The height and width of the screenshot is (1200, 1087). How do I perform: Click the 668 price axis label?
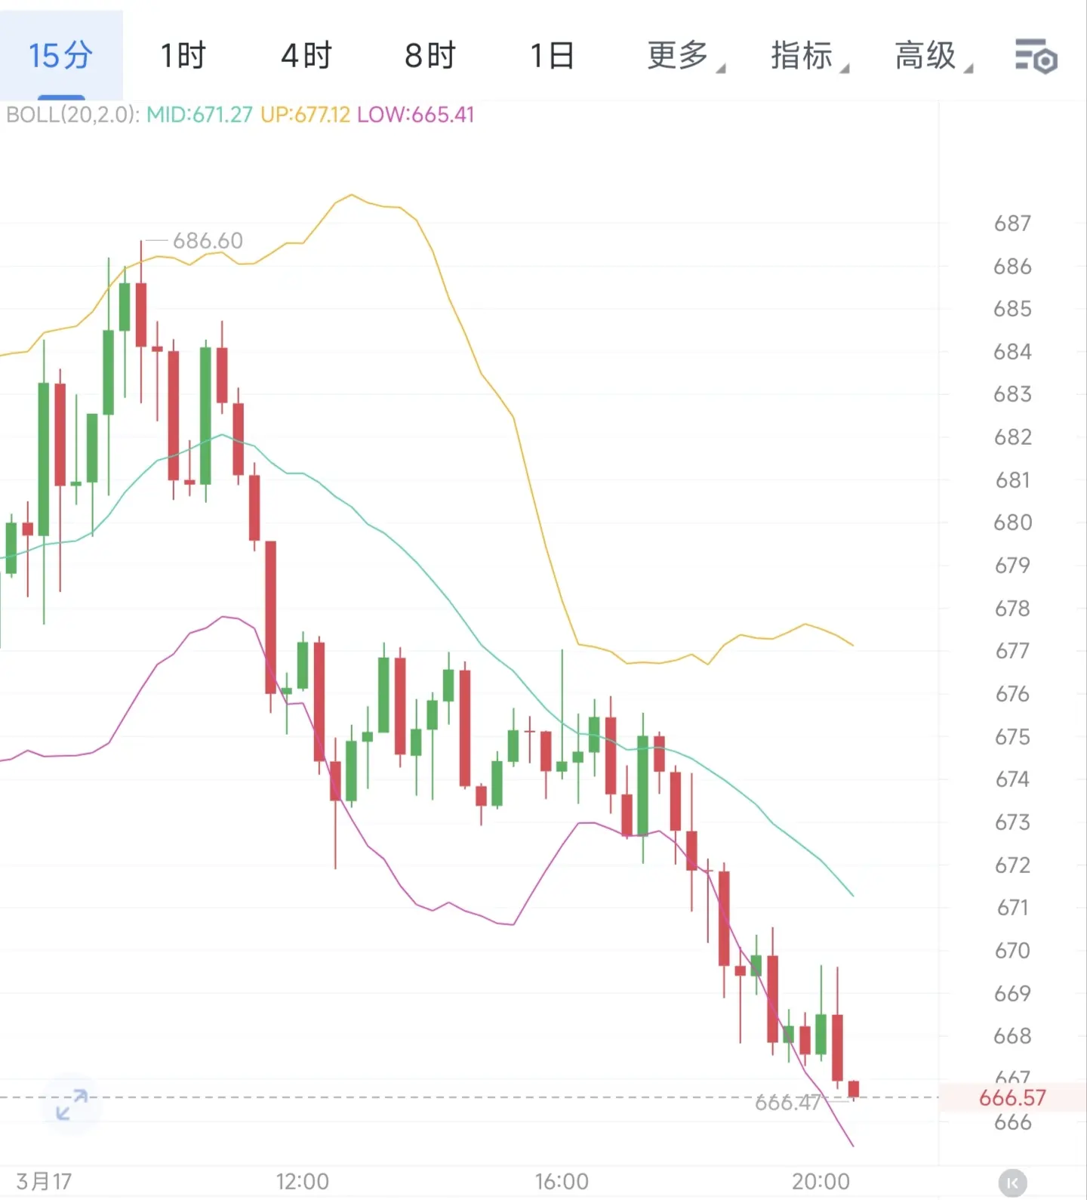1012,1036
